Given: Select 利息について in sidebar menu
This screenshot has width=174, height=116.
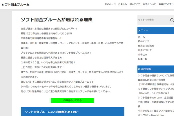Looking at the screenshot, I should click(x=145, y=50).
